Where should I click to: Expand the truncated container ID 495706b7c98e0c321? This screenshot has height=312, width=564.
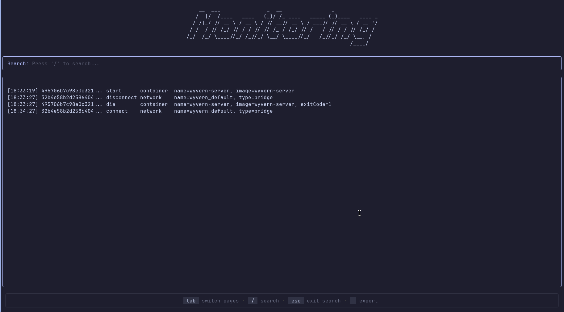pyautogui.click(x=71, y=91)
